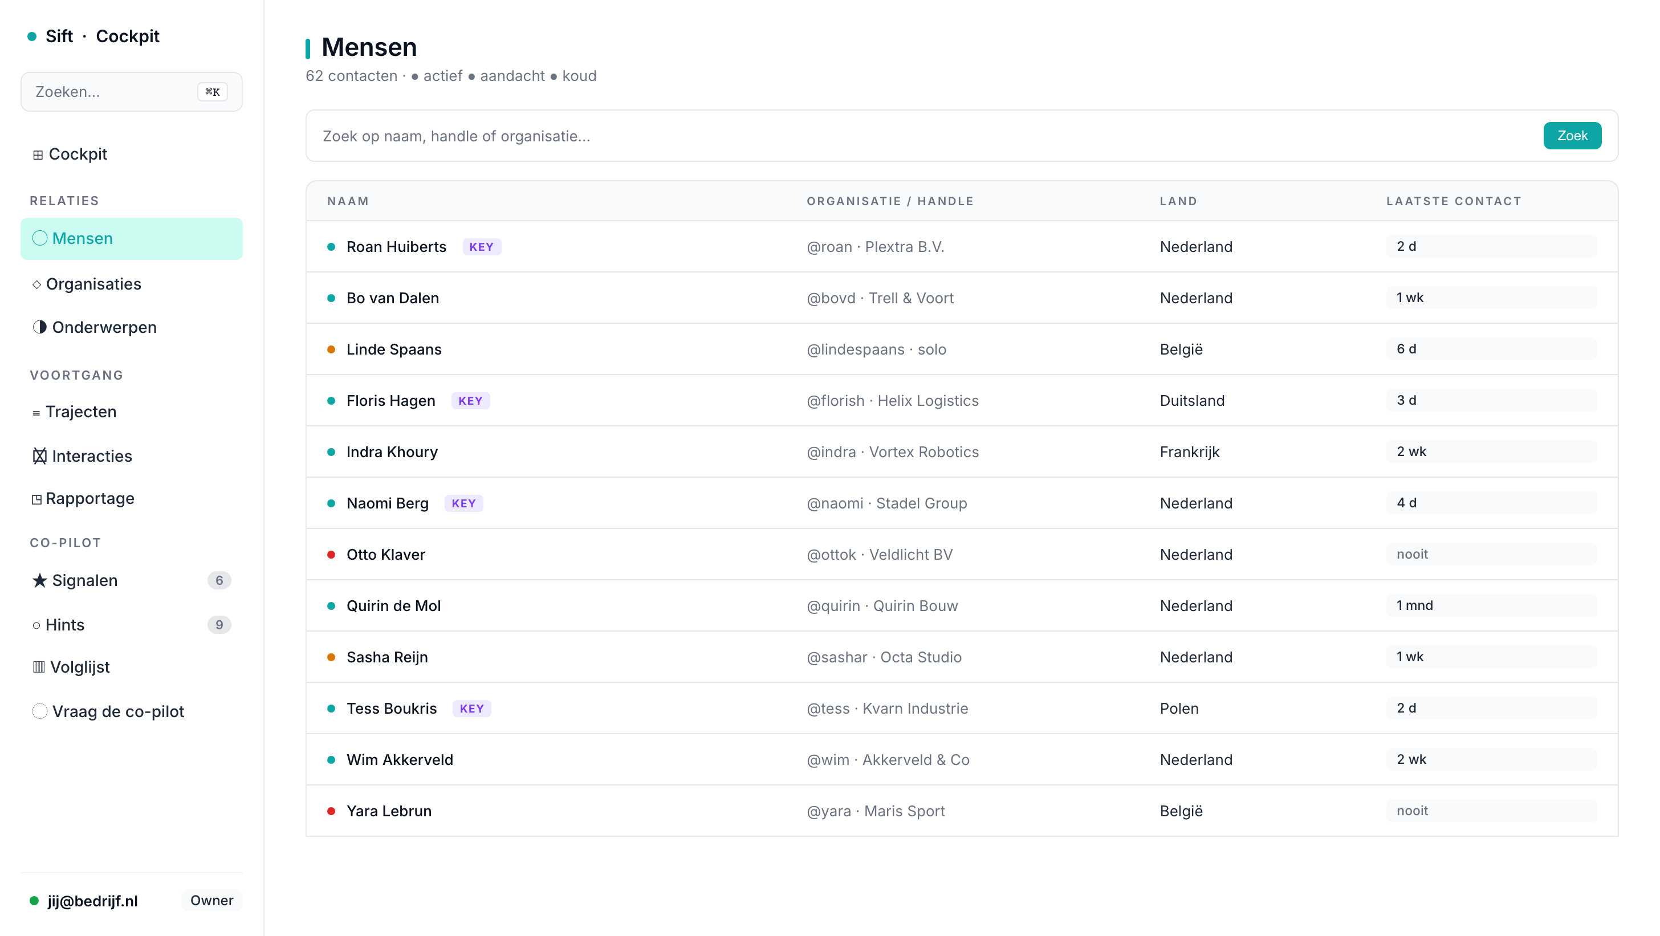The height and width of the screenshot is (936, 1660).
Task: Click KEY tag next to Floris Hagen
Action: [470, 401]
